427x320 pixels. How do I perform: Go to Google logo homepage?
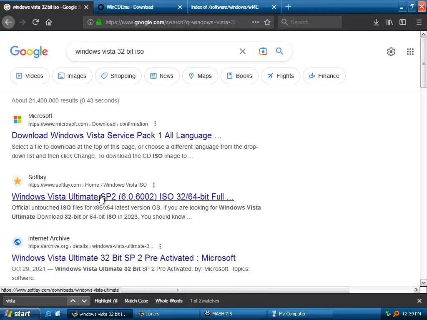pos(29,51)
